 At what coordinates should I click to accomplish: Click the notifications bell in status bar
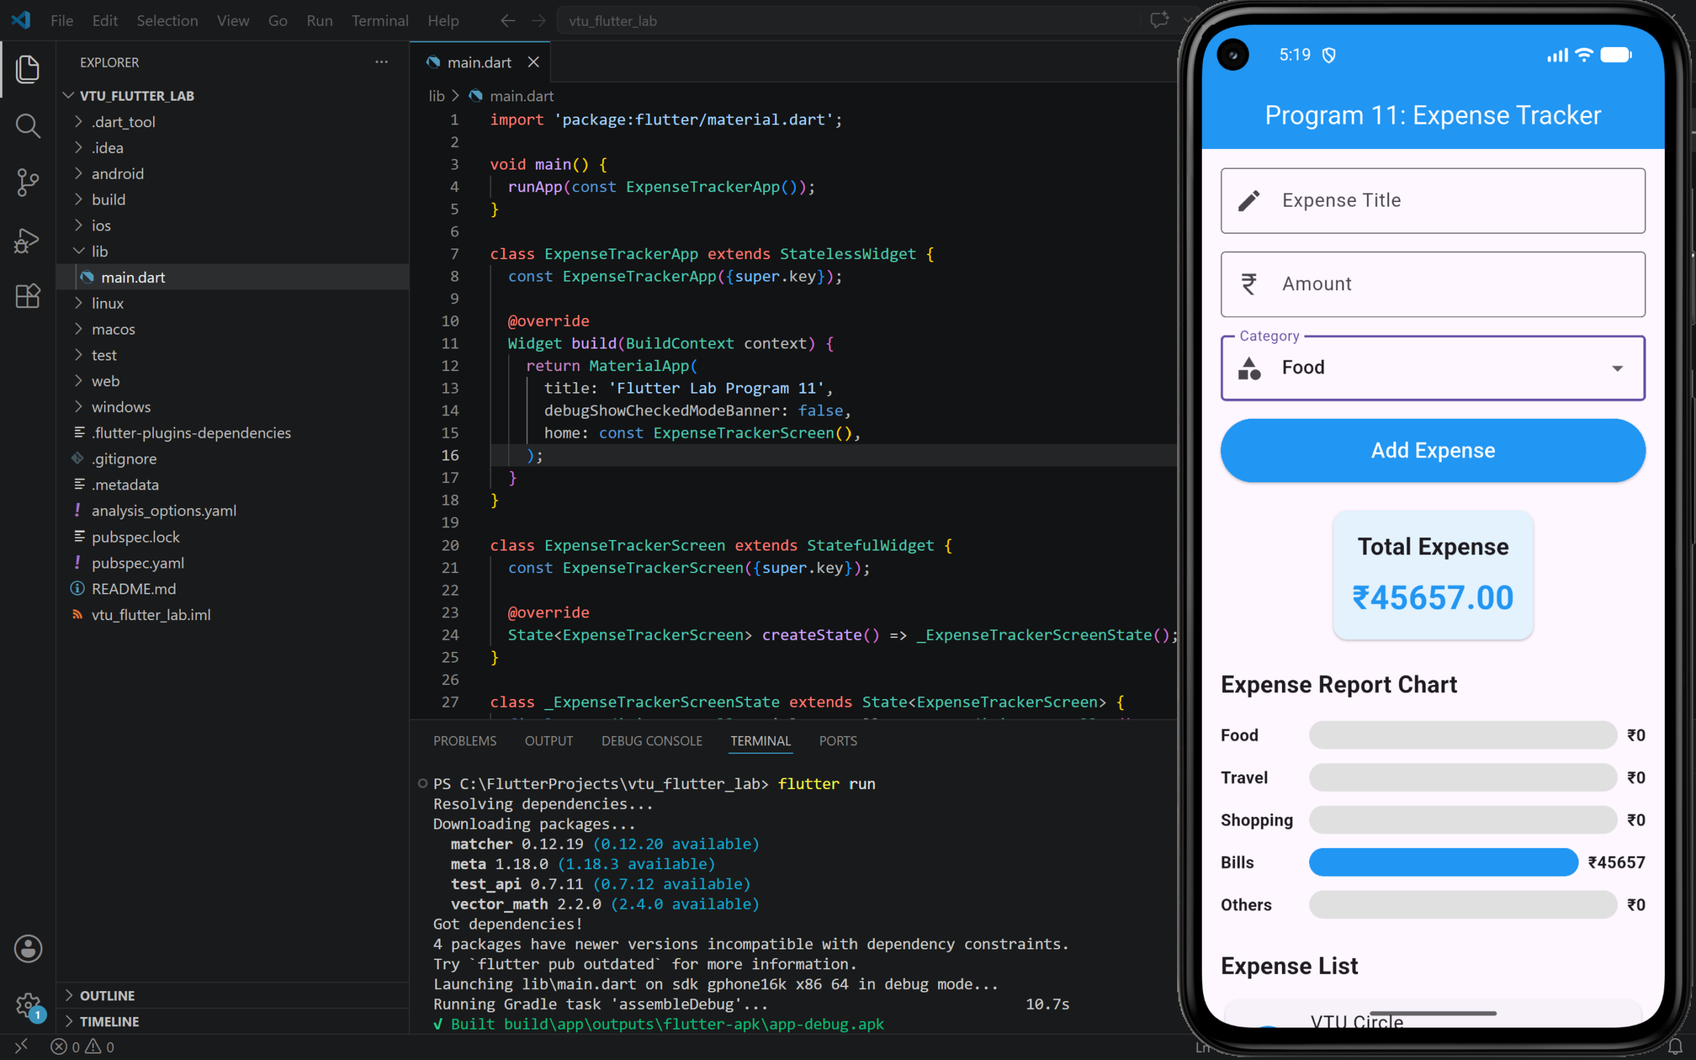click(x=1675, y=1047)
